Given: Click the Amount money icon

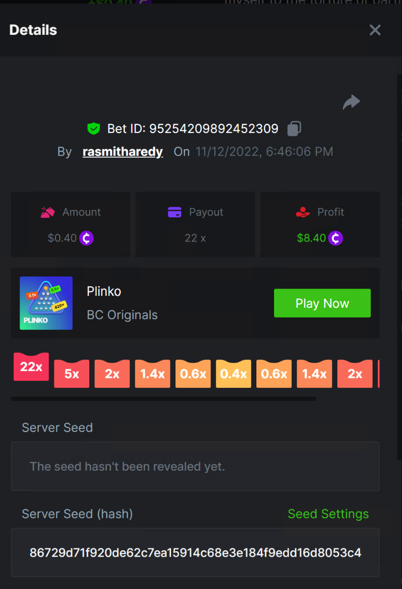Looking at the screenshot, I should 48,212.
